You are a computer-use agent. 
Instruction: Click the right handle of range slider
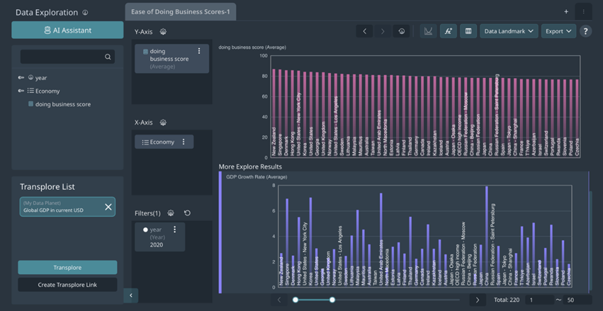point(333,300)
